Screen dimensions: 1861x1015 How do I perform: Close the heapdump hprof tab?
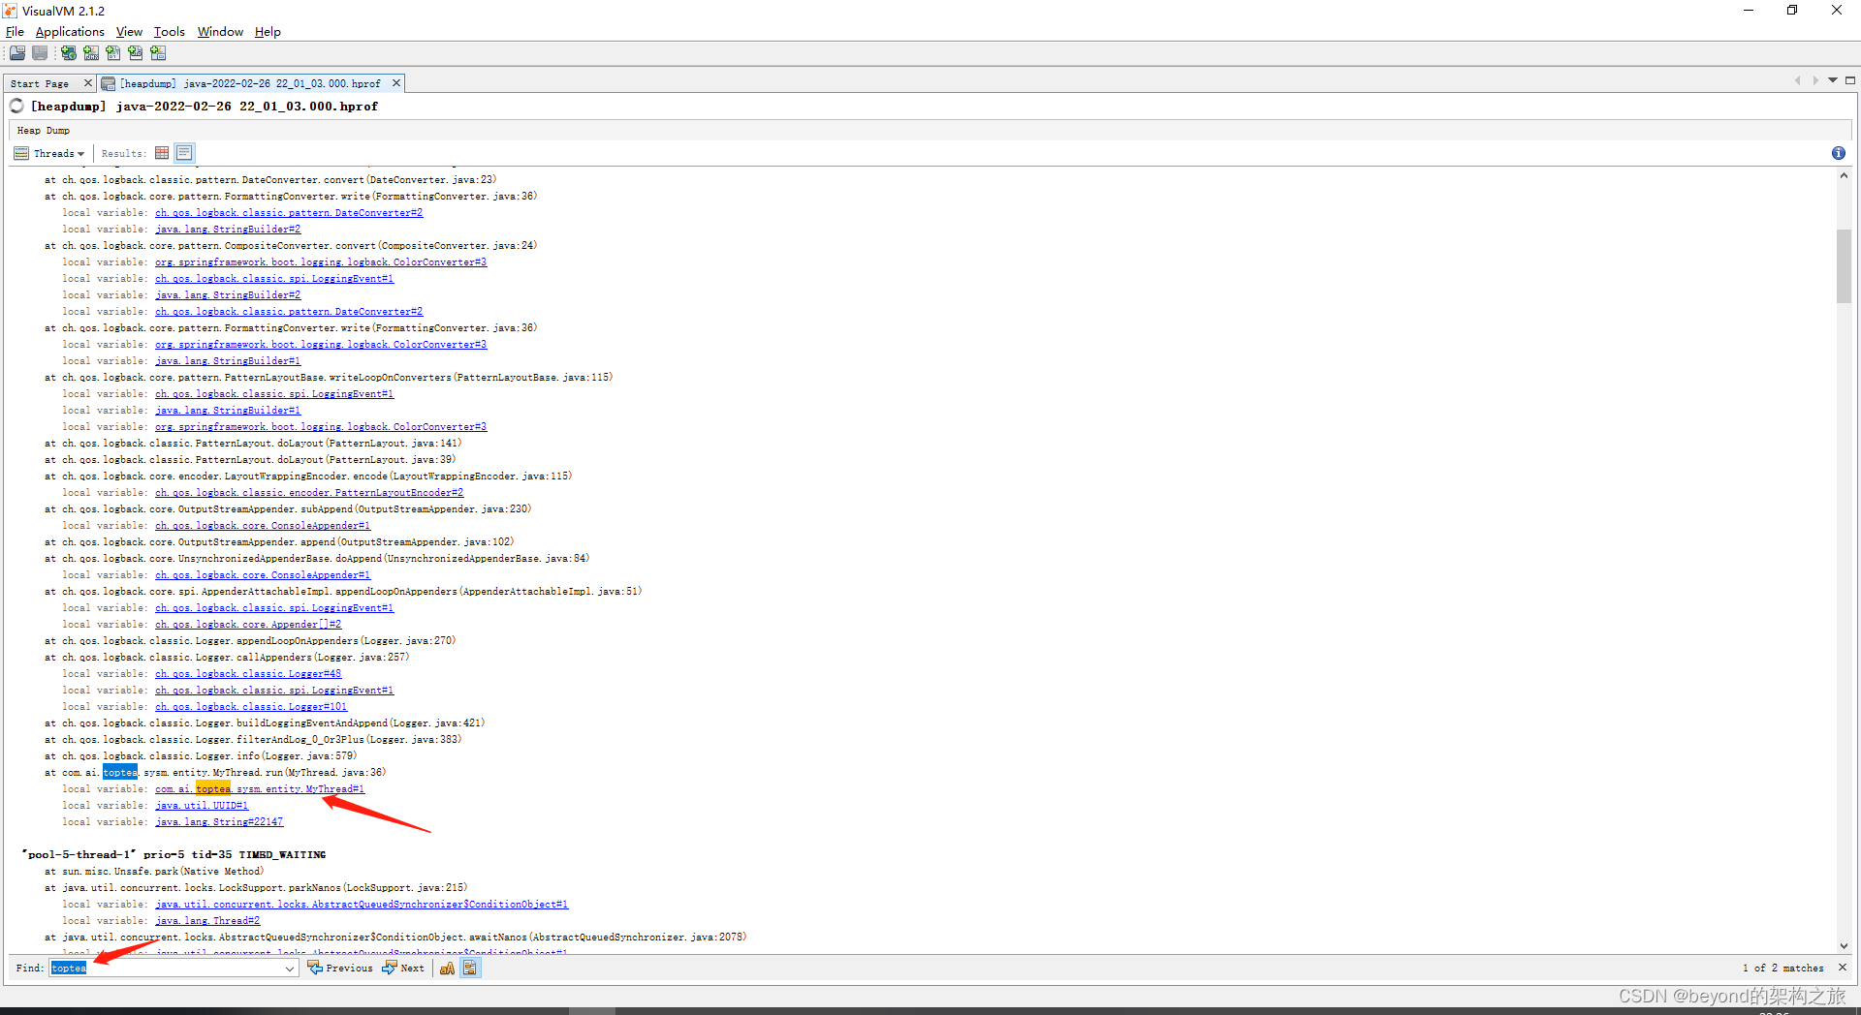(x=395, y=83)
